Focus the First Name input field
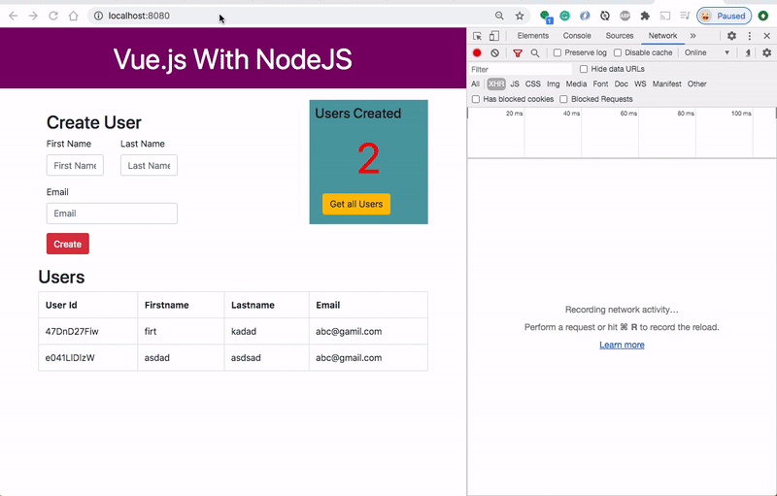This screenshot has width=777, height=496. (x=75, y=165)
